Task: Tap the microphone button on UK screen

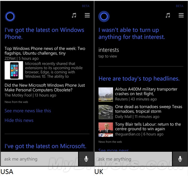Action: pyautogui.click(x=180, y=159)
